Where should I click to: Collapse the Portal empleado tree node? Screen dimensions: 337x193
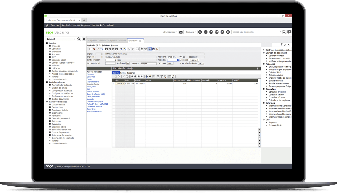(47, 82)
